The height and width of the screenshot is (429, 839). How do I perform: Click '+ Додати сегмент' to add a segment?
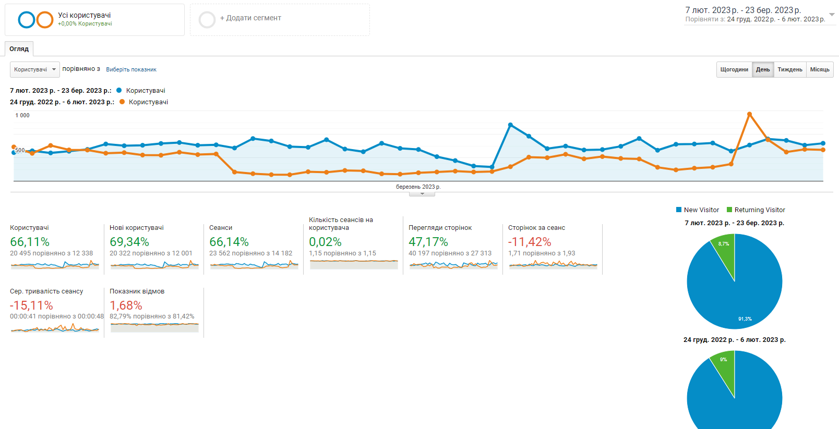click(x=250, y=18)
